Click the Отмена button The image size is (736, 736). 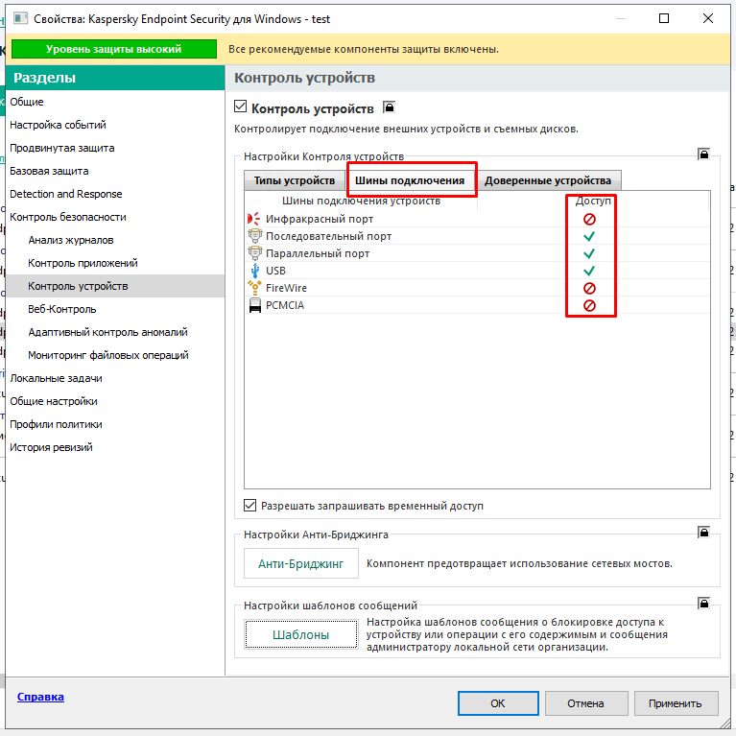point(585,703)
